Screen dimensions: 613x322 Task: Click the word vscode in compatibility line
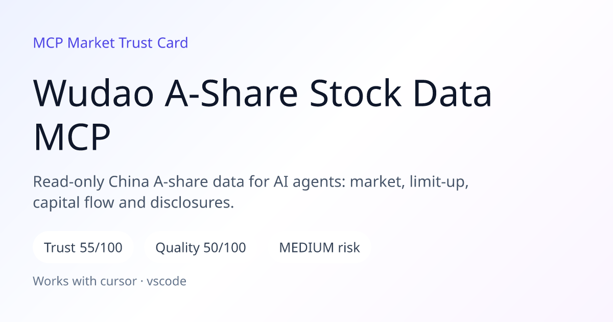pyautogui.click(x=167, y=281)
